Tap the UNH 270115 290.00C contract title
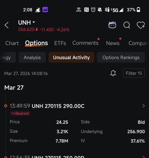 pos(58,106)
